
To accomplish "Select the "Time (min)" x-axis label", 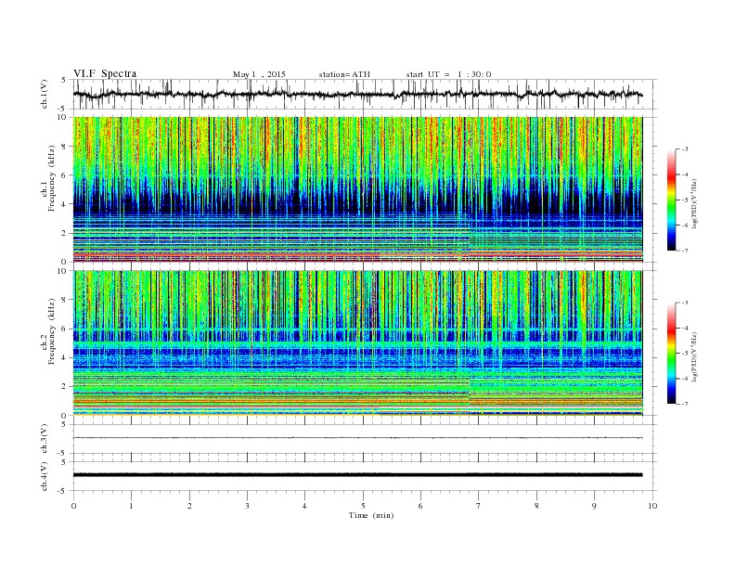I will 371,515.
